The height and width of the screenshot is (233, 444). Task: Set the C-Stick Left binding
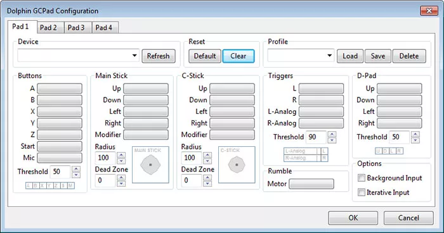click(x=232, y=111)
